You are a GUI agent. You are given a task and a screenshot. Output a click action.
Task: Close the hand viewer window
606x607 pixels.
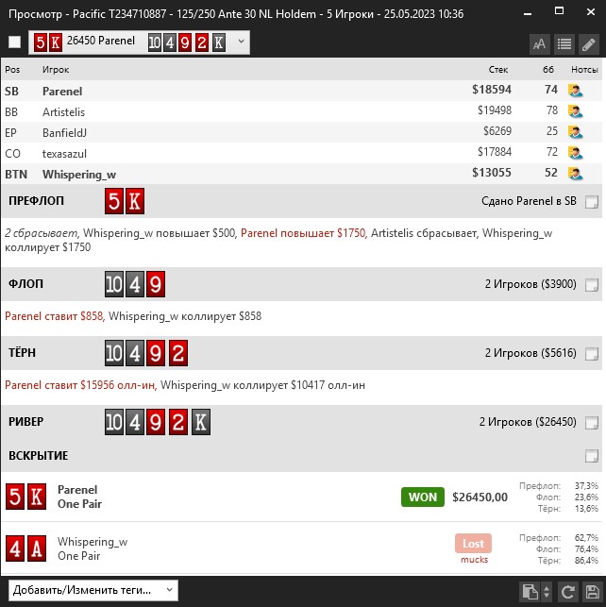point(591,12)
